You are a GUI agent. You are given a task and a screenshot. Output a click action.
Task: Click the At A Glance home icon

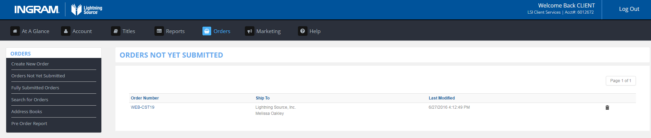15,31
